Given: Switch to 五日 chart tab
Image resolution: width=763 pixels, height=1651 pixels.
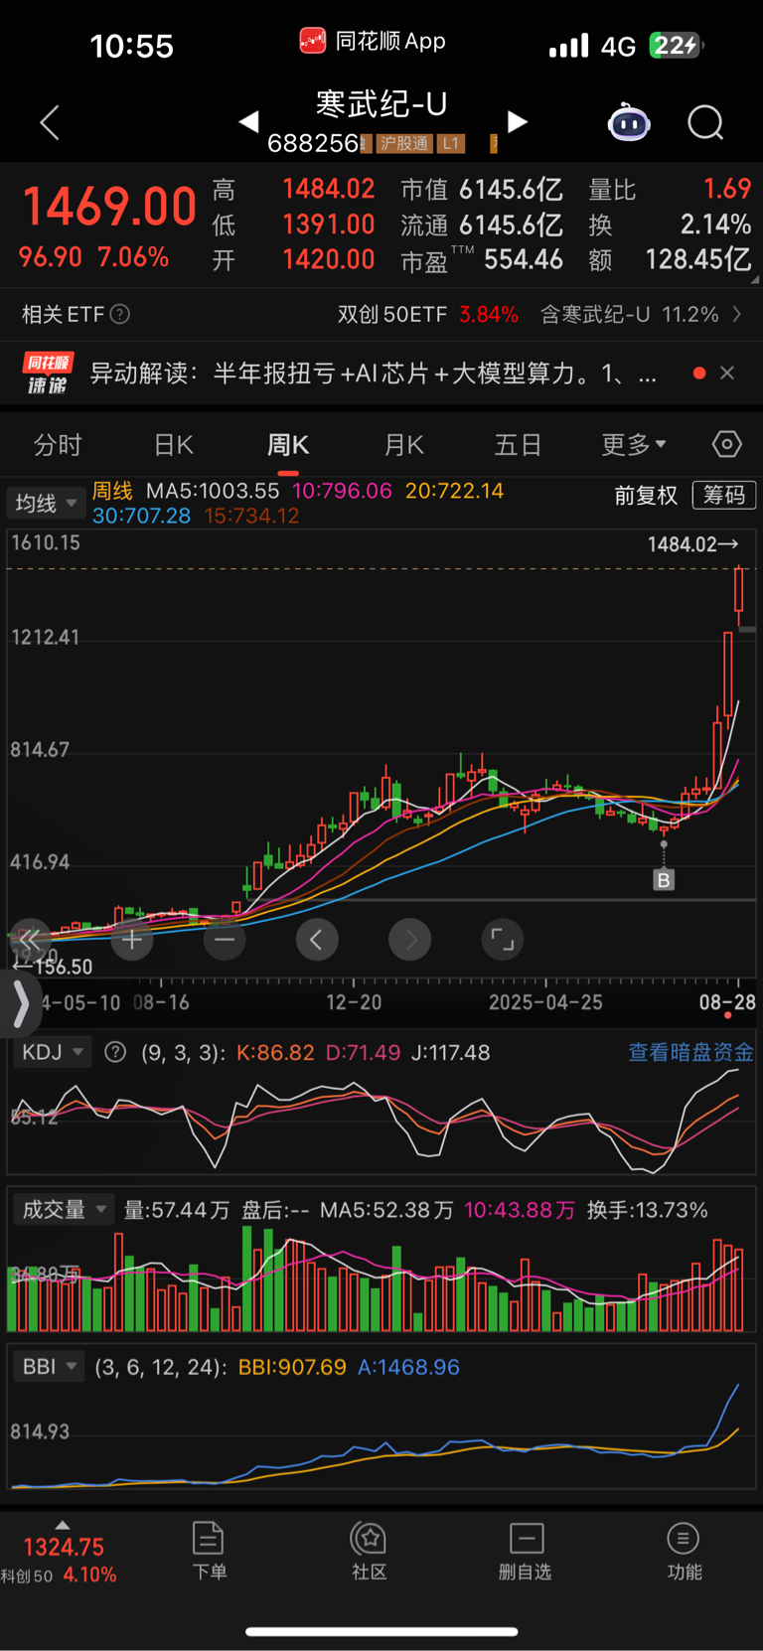Looking at the screenshot, I should click(519, 445).
